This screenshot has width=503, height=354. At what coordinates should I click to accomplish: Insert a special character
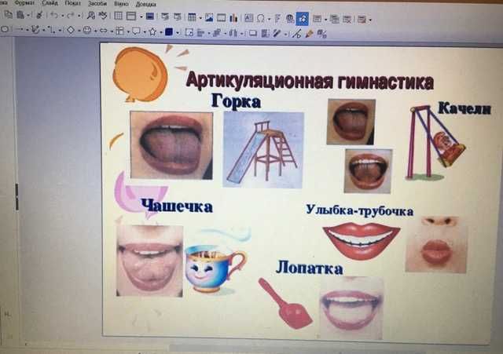tap(261, 19)
